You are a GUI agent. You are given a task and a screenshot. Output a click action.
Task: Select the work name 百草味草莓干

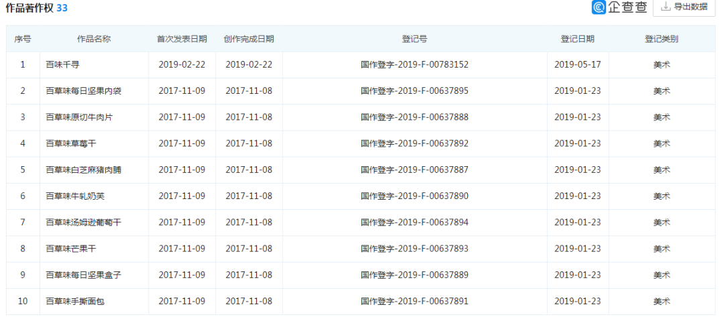click(x=71, y=143)
